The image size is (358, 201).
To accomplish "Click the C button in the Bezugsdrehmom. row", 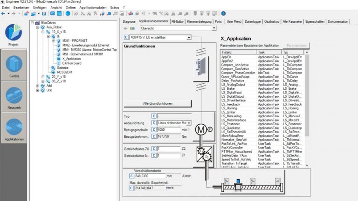I will pos(154,136).
